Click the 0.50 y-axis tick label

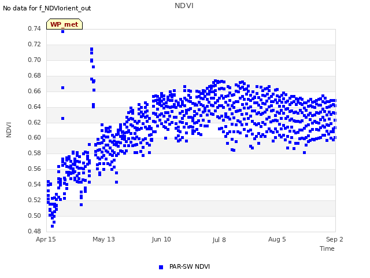pyautogui.click(x=35, y=215)
